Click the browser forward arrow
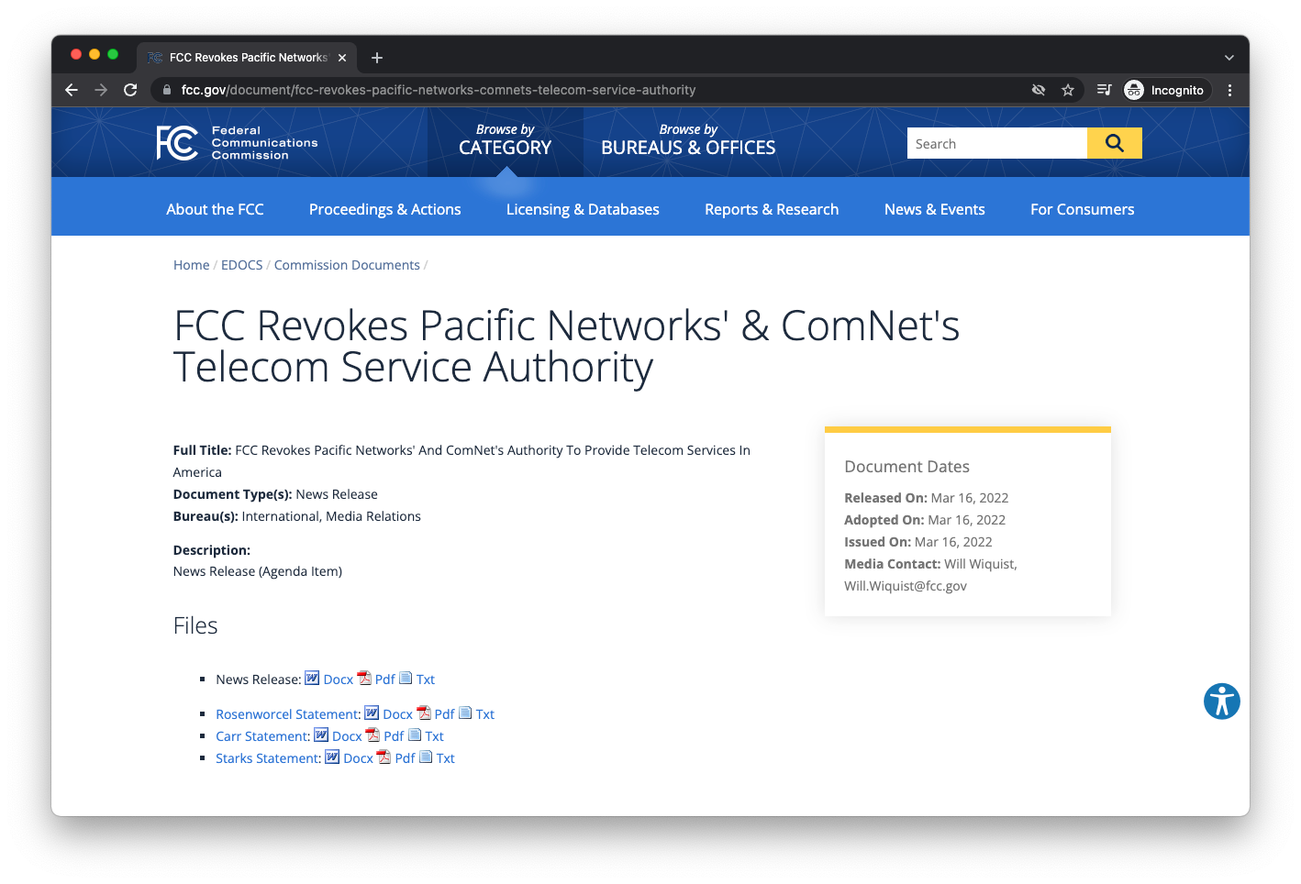This screenshot has height=884, width=1301. [101, 90]
